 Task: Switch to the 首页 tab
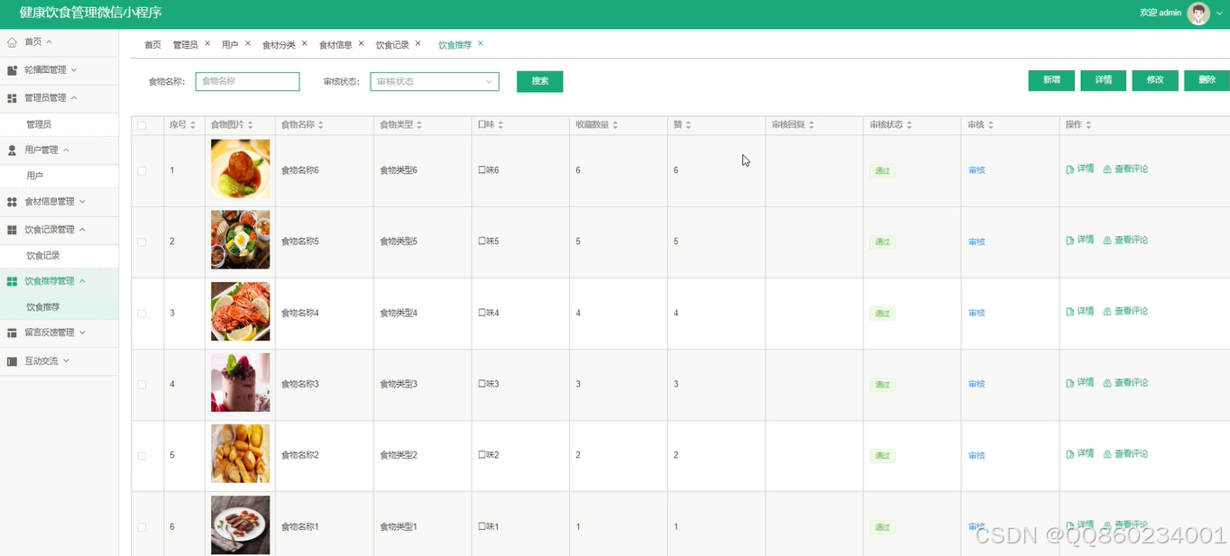pos(153,45)
